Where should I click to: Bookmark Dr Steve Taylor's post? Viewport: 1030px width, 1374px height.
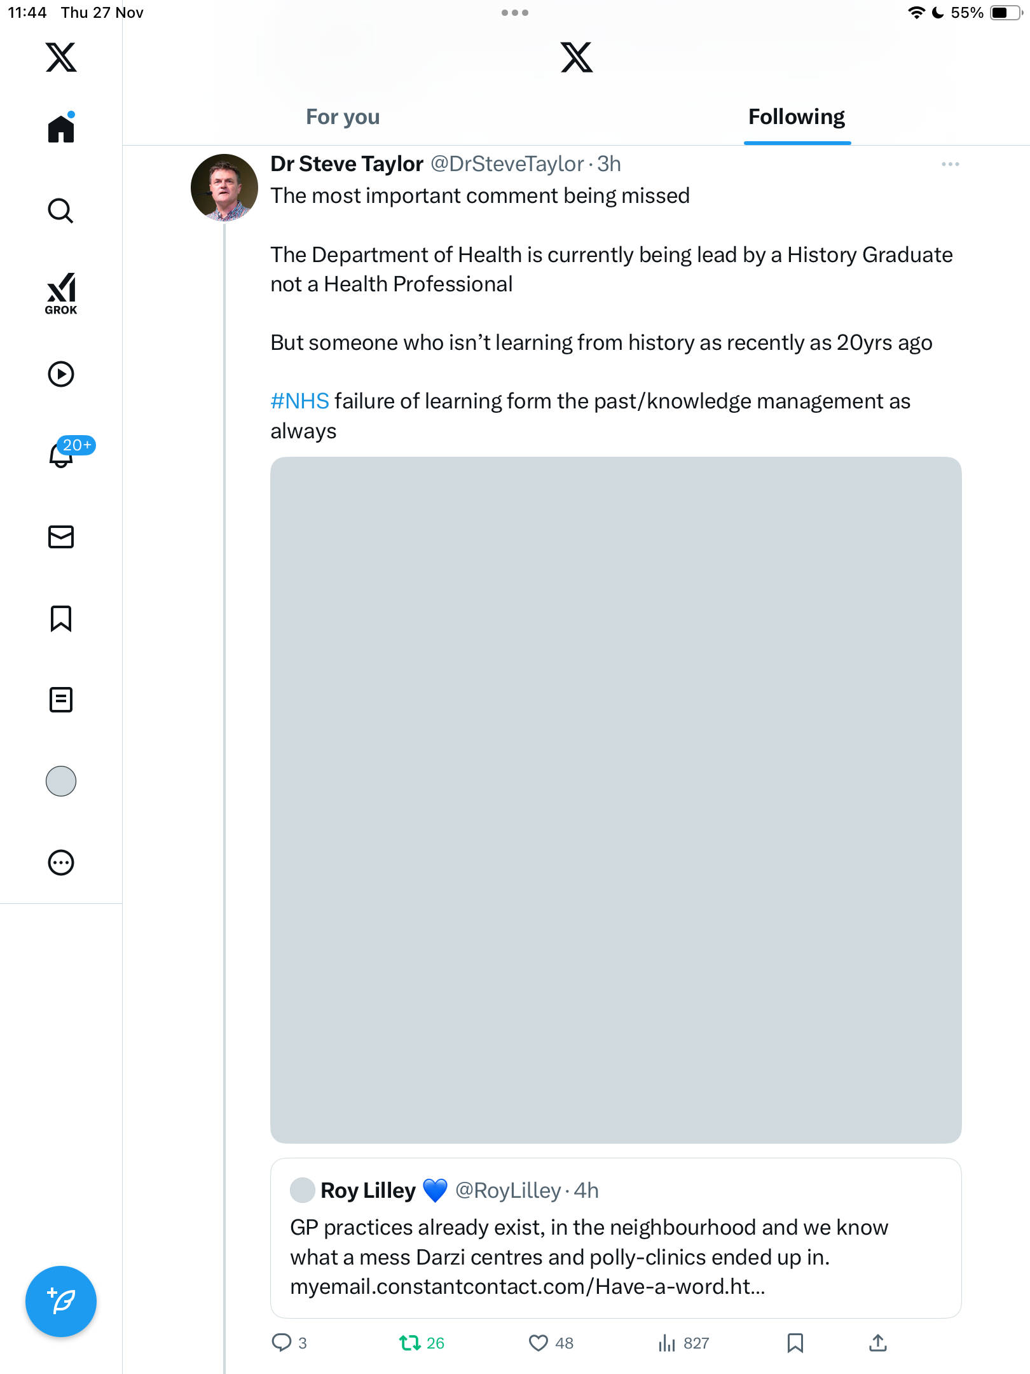click(x=795, y=1343)
